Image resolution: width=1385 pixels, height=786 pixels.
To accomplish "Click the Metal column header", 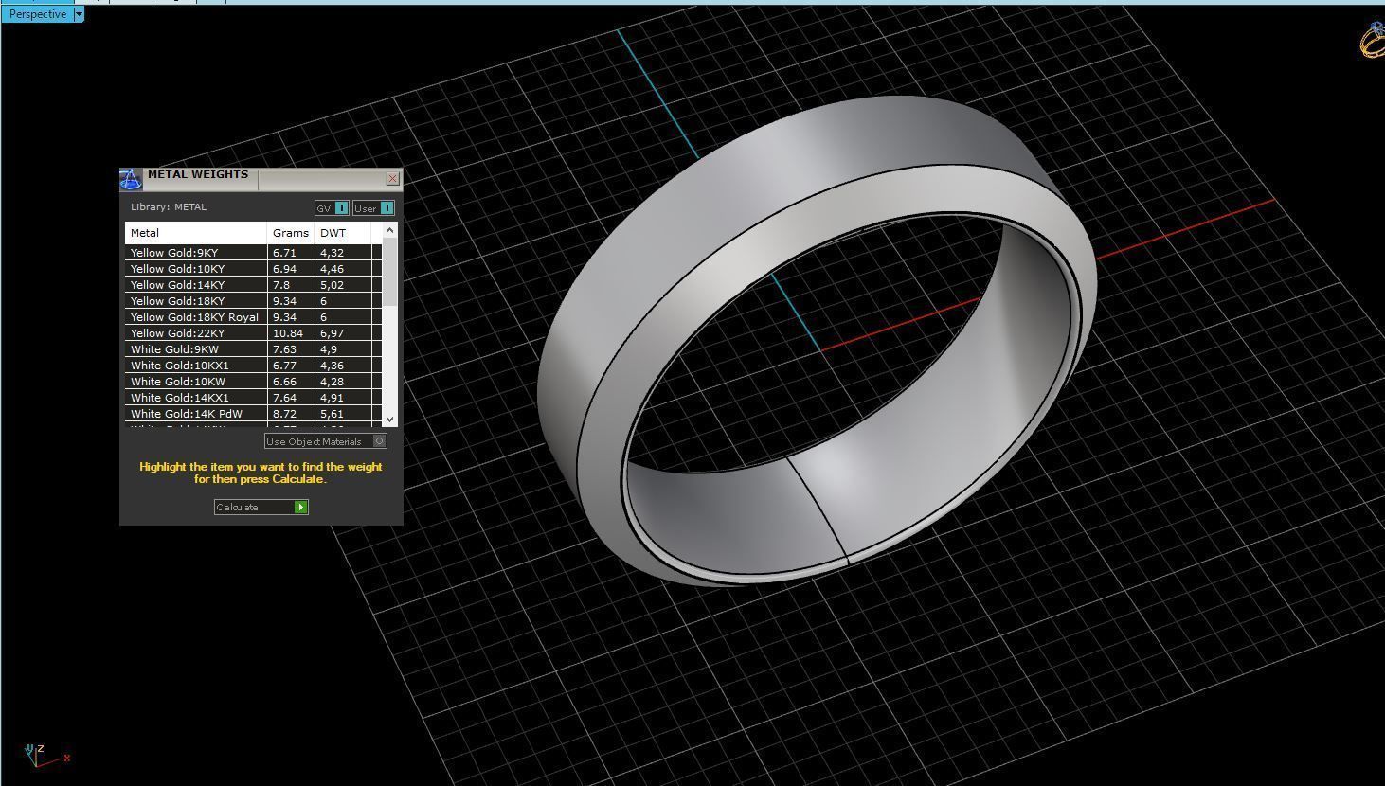I will point(196,233).
